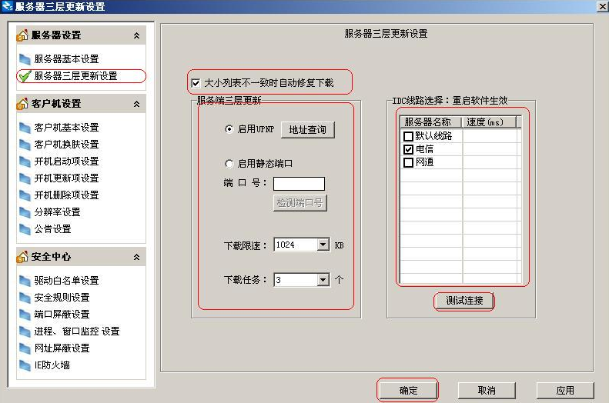Open 网址屏蔽设置 page
This screenshot has width=609, height=403.
click(x=62, y=348)
